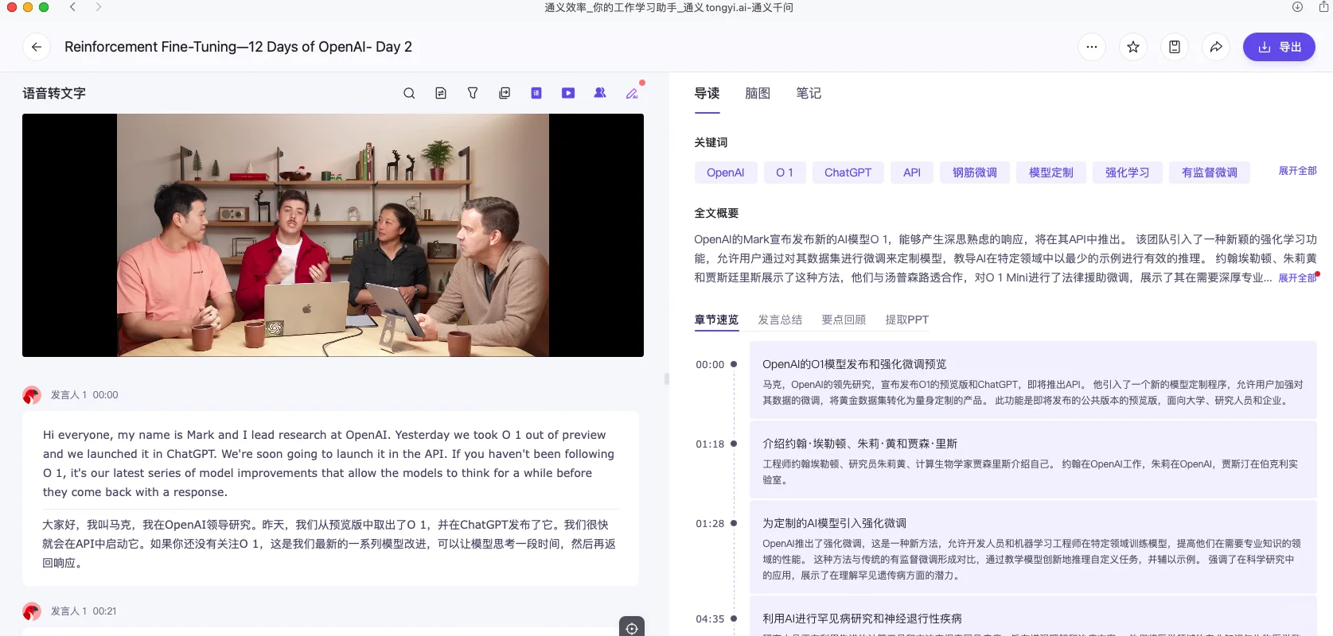Image resolution: width=1333 pixels, height=636 pixels.
Task: Click the back arrow button
Action: 37,47
